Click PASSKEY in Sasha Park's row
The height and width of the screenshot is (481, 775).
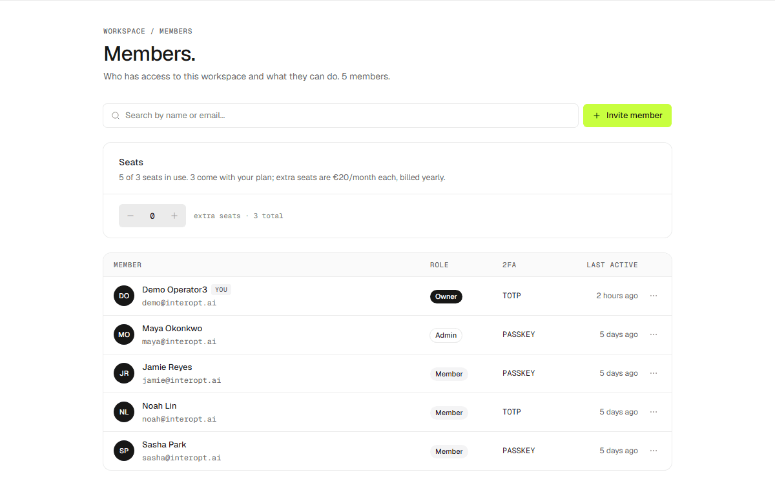[519, 451]
